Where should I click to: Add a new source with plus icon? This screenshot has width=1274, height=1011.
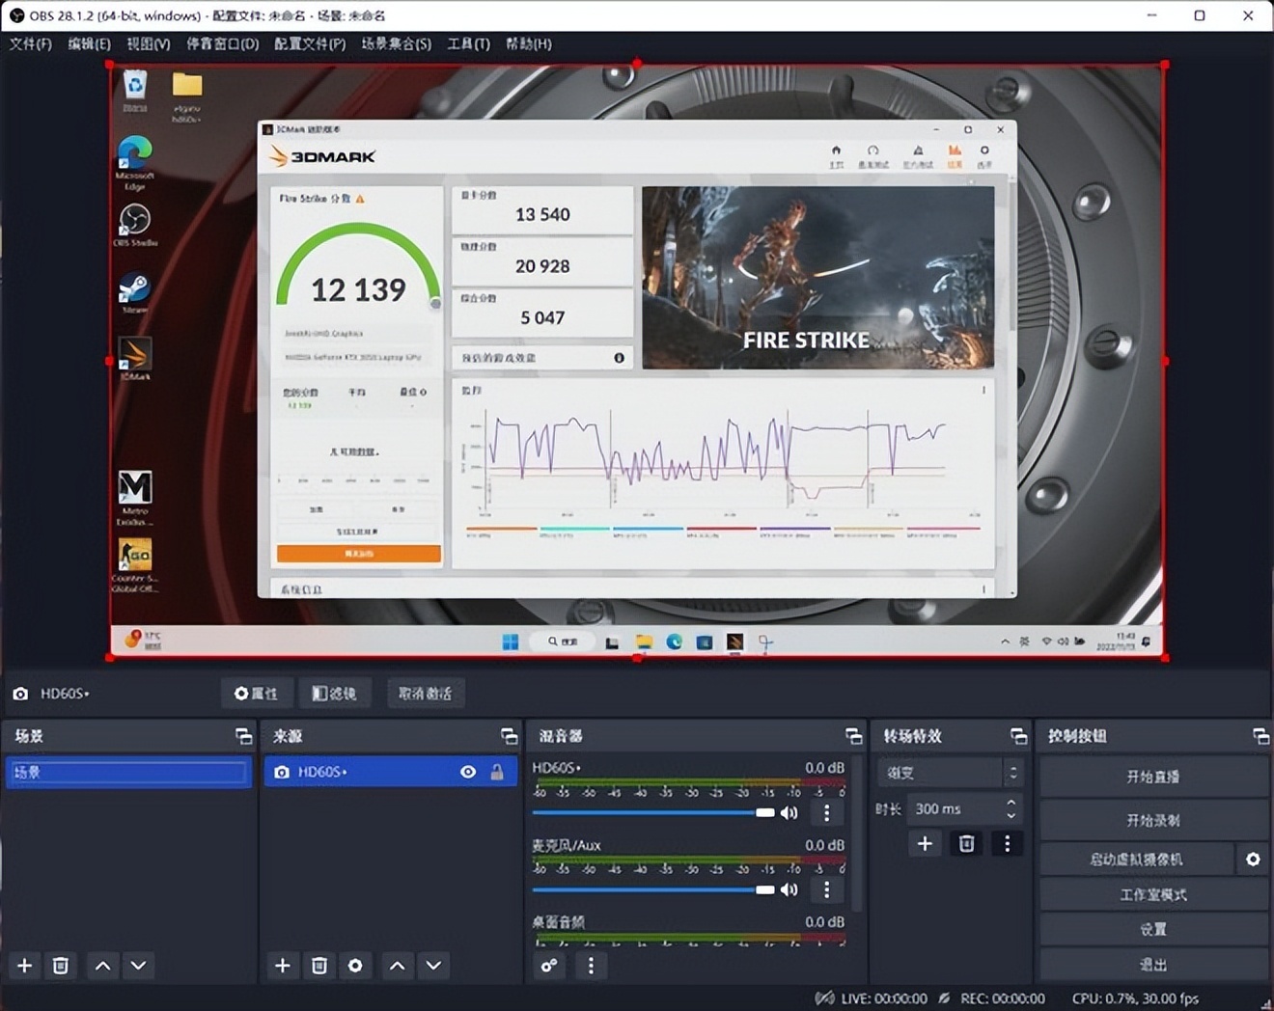coord(282,966)
